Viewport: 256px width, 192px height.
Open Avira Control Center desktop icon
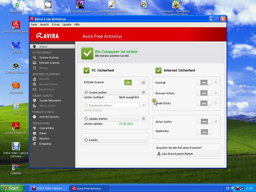tap(16, 26)
